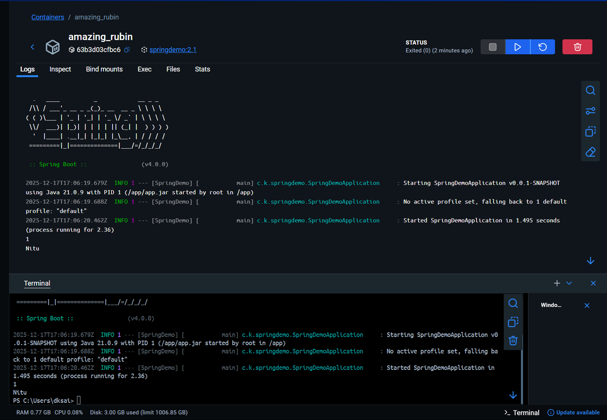Copy the container logs
This screenshot has height=420, width=607.
[590, 132]
